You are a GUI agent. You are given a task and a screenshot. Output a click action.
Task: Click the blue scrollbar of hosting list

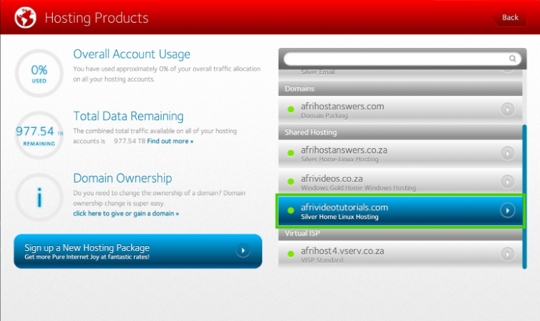coord(525,195)
